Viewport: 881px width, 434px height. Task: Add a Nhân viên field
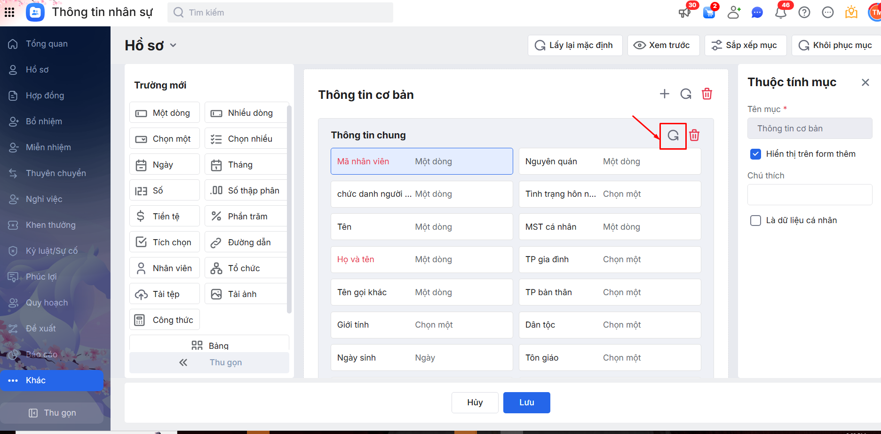(x=165, y=268)
